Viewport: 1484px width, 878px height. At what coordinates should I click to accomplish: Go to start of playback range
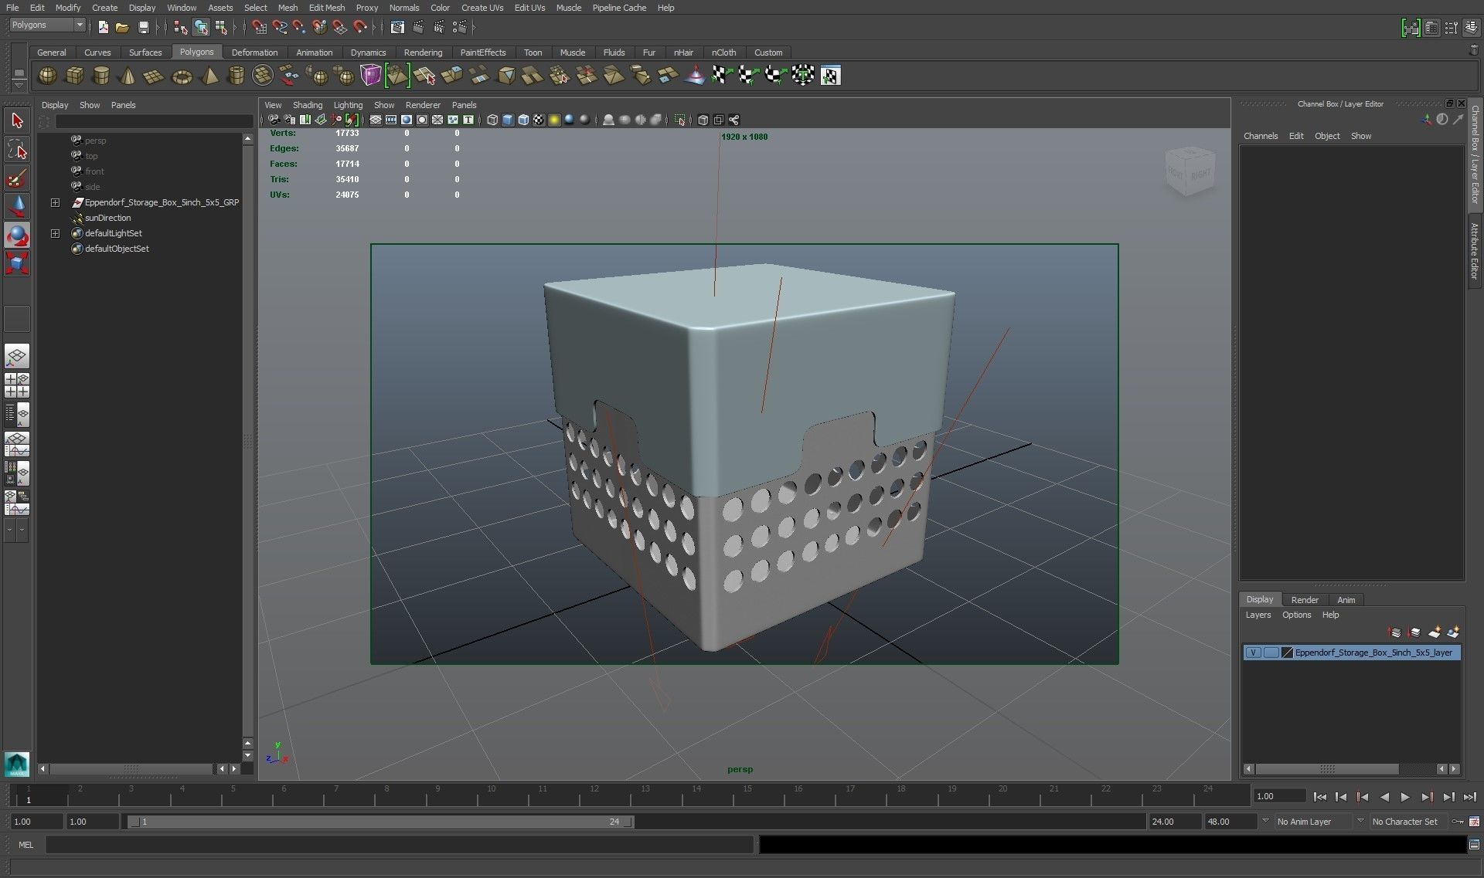click(x=1320, y=797)
